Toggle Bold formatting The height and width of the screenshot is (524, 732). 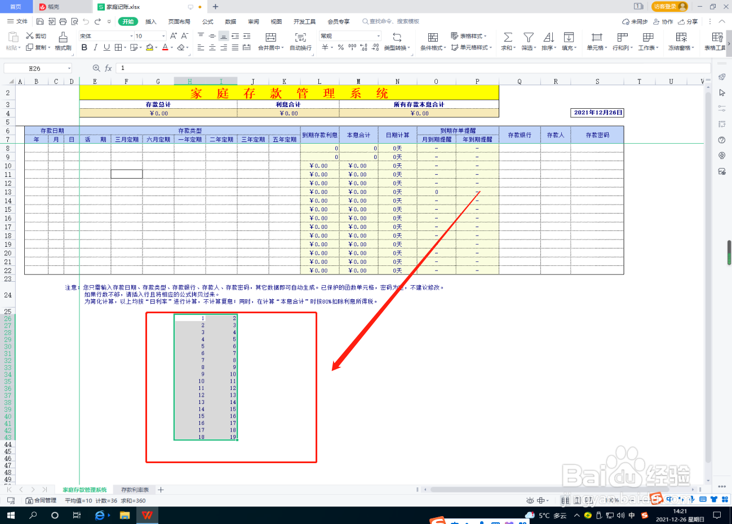85,47
